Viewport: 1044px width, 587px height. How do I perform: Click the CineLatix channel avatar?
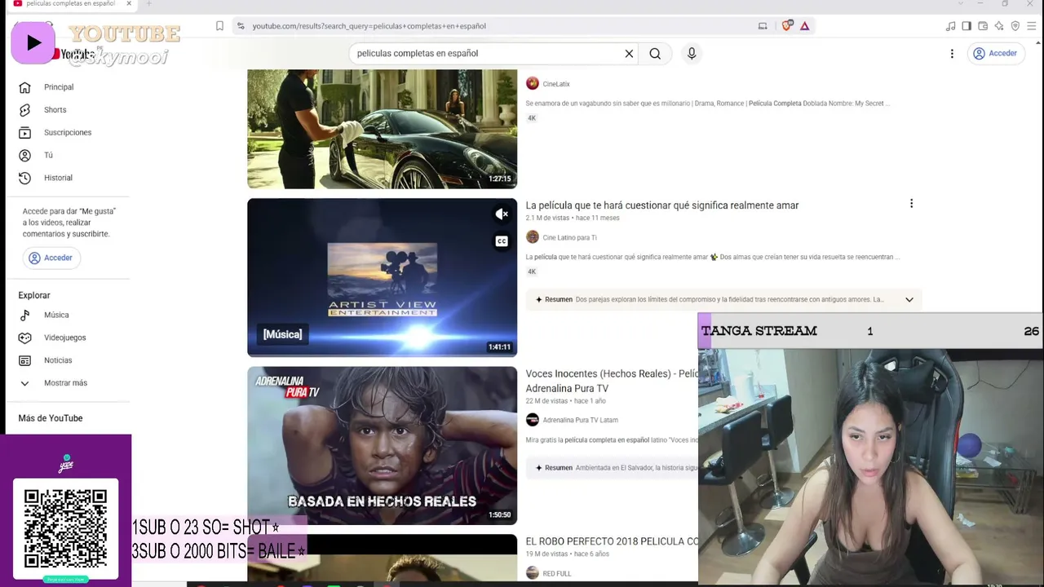click(x=533, y=84)
